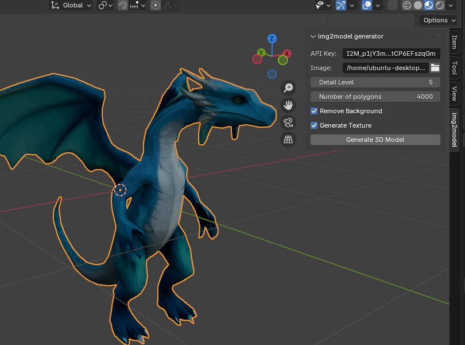Screen dimensions: 465x345
Task: Click the 3D cursor in viewport
Action: 120,190
